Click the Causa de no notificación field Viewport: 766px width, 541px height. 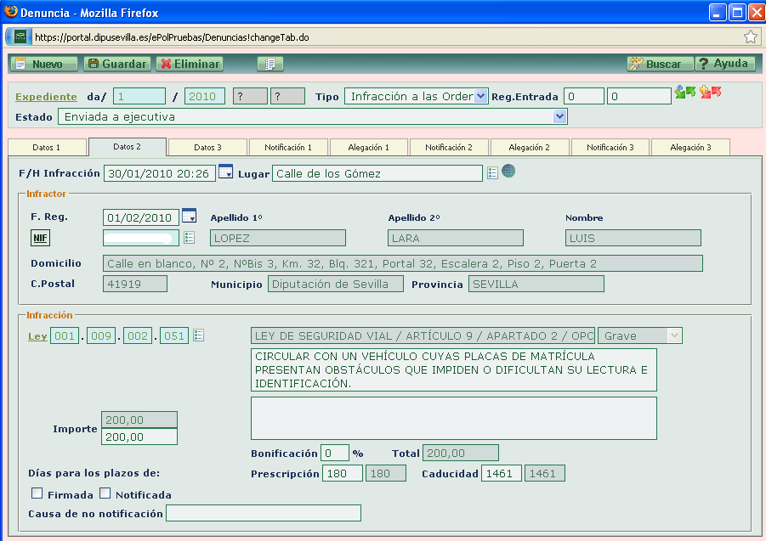[264, 513]
